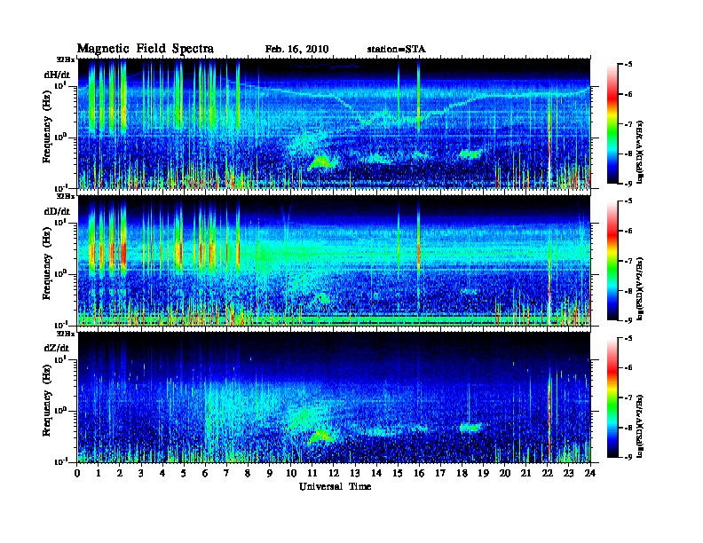The height and width of the screenshot is (543, 703).
Task: Click hour 16 tick label on time axis
Action: click(419, 473)
